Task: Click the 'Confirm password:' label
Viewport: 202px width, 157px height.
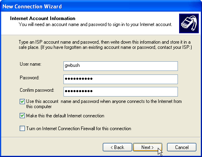Action: click(x=37, y=90)
